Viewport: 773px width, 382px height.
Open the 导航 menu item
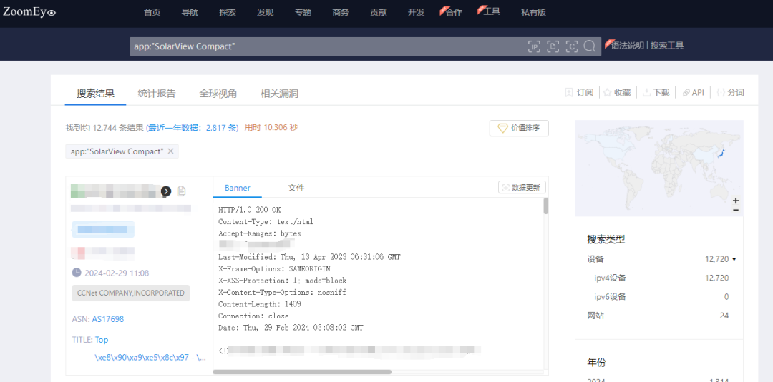[190, 12]
